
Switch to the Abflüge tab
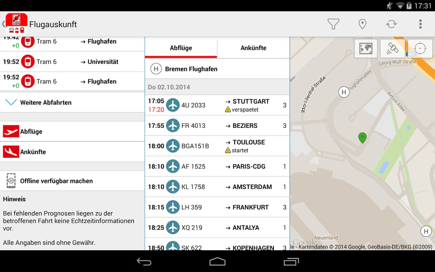(x=181, y=48)
